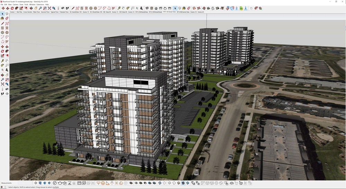This screenshot has width=346, height=189.
Task: Click the Zoom Extents icon in the top toolbar
Action: (49, 8)
